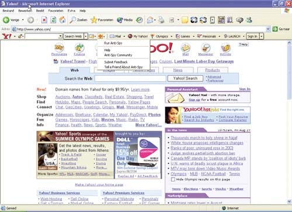This screenshot has width=292, height=212.
Task: Open Last Minute Labor Day Getaways link
Action: point(204,61)
